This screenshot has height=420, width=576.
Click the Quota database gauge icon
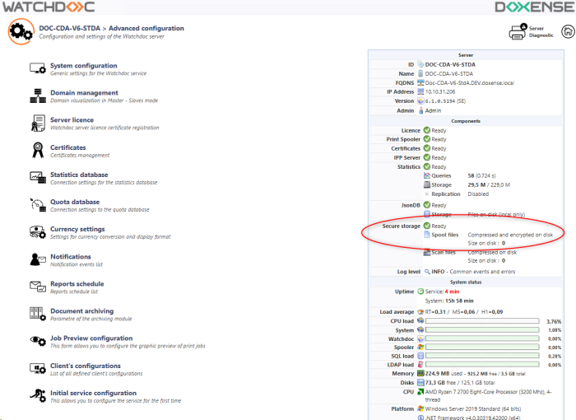tap(37, 204)
